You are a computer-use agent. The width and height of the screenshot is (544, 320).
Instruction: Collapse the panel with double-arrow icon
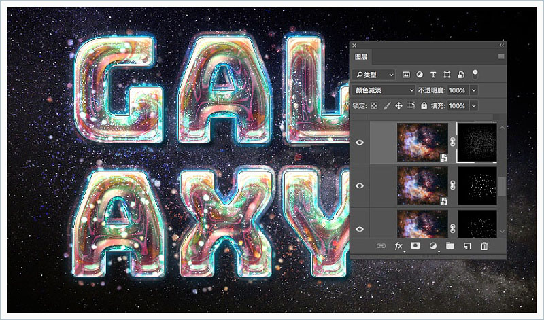point(502,45)
